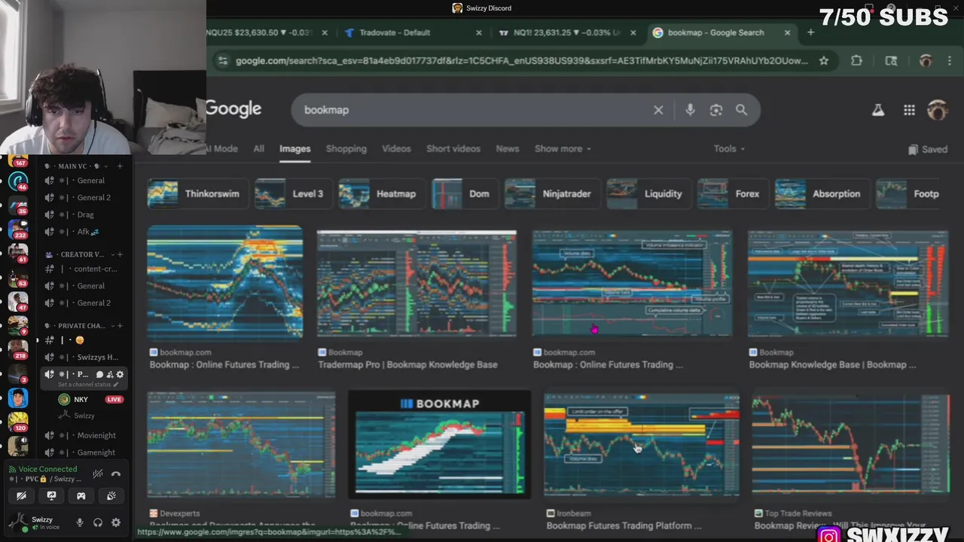
Task: Go to the News tab
Action: click(508, 149)
